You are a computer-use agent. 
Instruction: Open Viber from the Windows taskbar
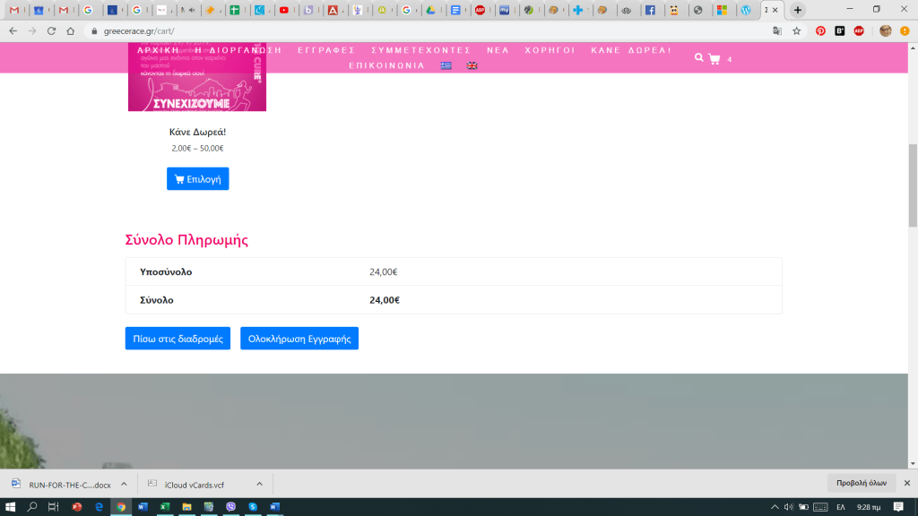(231, 507)
